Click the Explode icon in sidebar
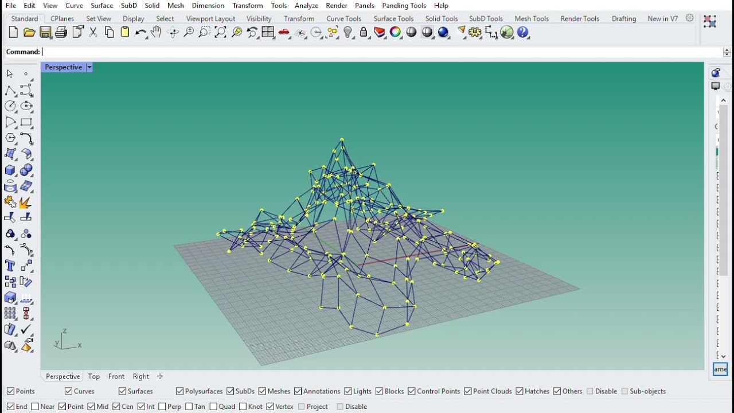 [26, 202]
